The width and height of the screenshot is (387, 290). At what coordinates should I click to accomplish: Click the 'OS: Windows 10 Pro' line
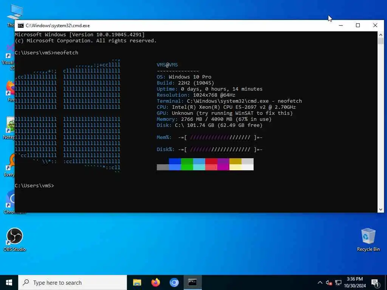click(184, 77)
